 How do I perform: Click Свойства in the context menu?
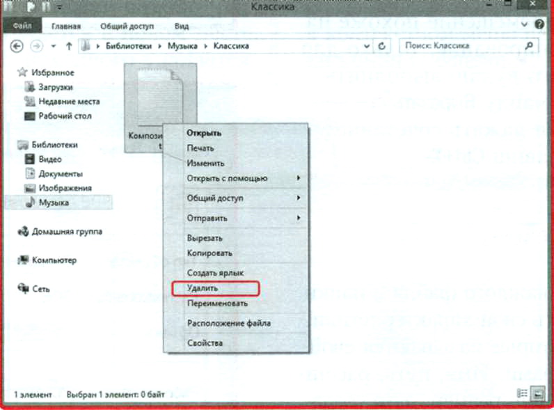coord(205,343)
